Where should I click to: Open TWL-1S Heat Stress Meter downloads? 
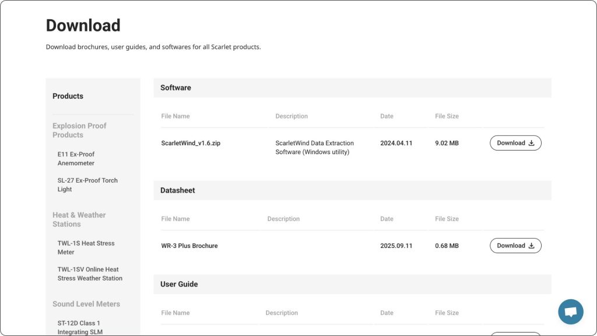click(x=86, y=248)
